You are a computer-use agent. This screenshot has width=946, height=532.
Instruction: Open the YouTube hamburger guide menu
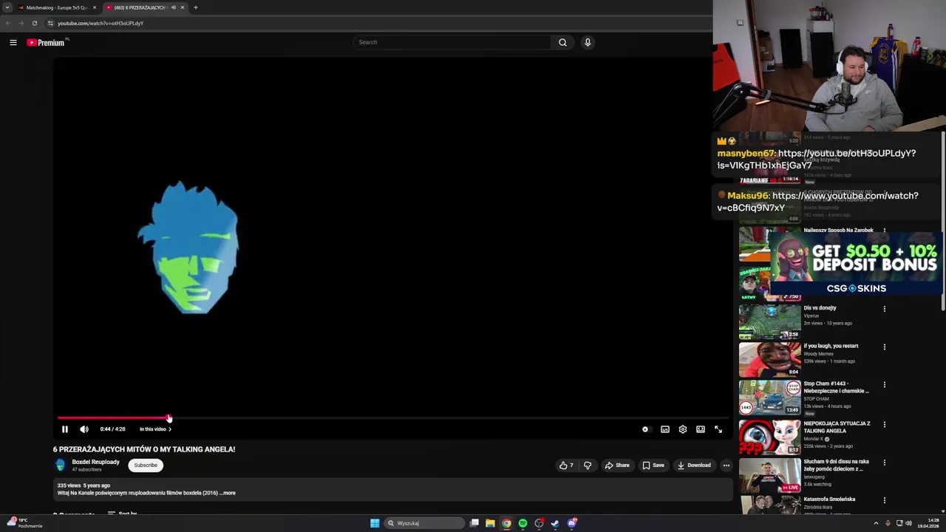(13, 42)
